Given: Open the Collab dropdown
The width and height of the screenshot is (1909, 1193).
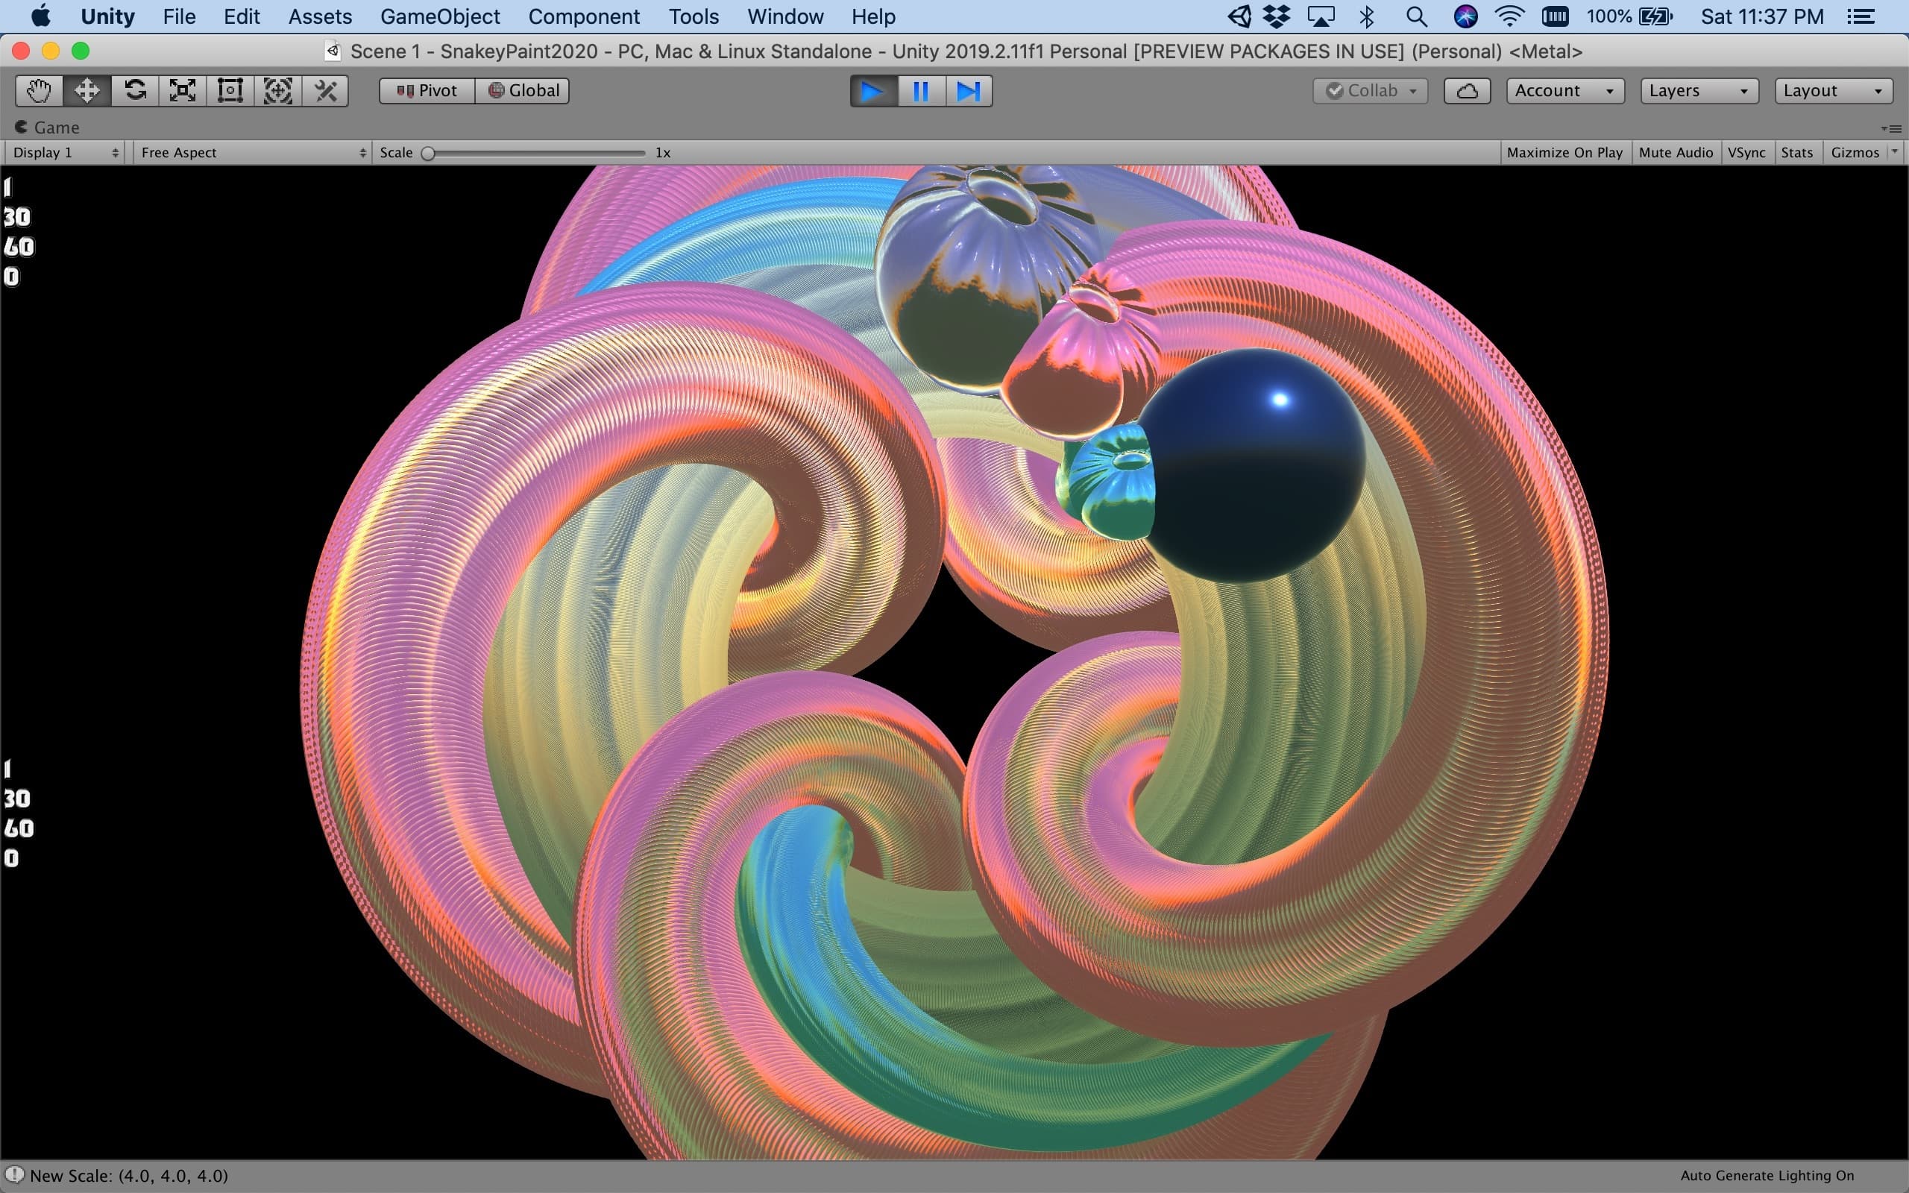Looking at the screenshot, I should (1370, 91).
